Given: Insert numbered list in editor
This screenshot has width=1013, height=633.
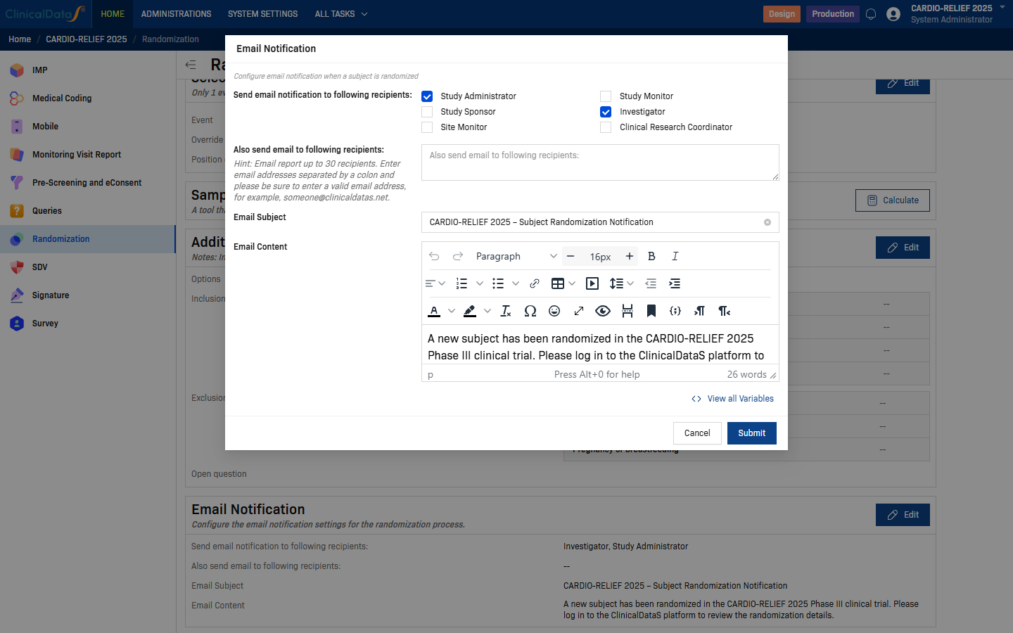Looking at the screenshot, I should [461, 283].
